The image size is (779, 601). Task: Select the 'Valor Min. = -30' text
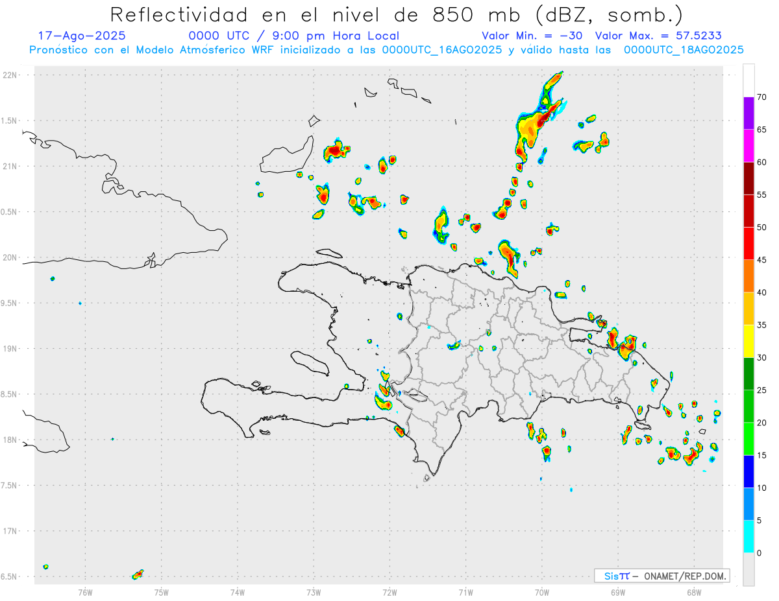tap(532, 36)
